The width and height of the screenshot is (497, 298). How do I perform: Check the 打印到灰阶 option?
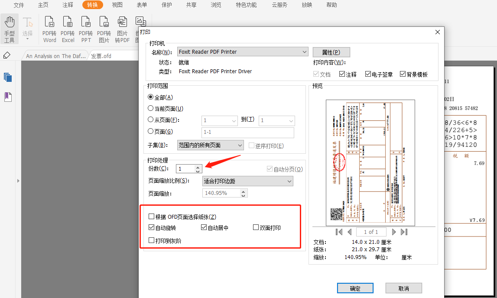(151, 240)
